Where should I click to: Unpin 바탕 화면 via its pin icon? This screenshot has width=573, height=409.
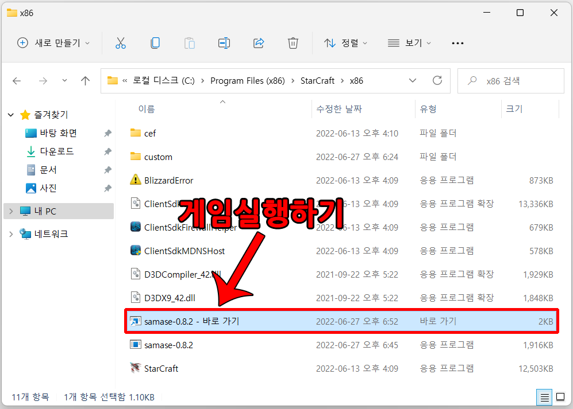pos(107,133)
